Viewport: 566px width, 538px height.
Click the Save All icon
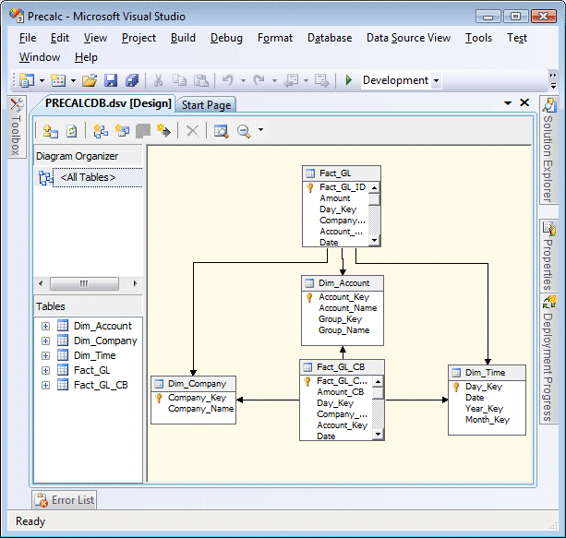[131, 81]
